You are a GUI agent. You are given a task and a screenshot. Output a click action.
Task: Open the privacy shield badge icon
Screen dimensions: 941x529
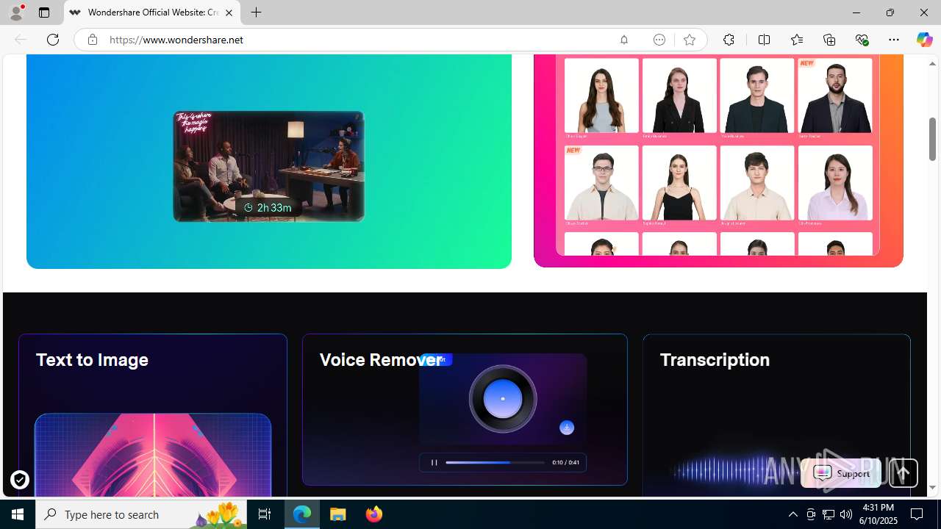pyautogui.click(x=20, y=480)
